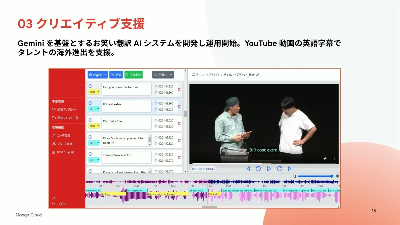Click the edit pencil next to the video title

pos(258,75)
